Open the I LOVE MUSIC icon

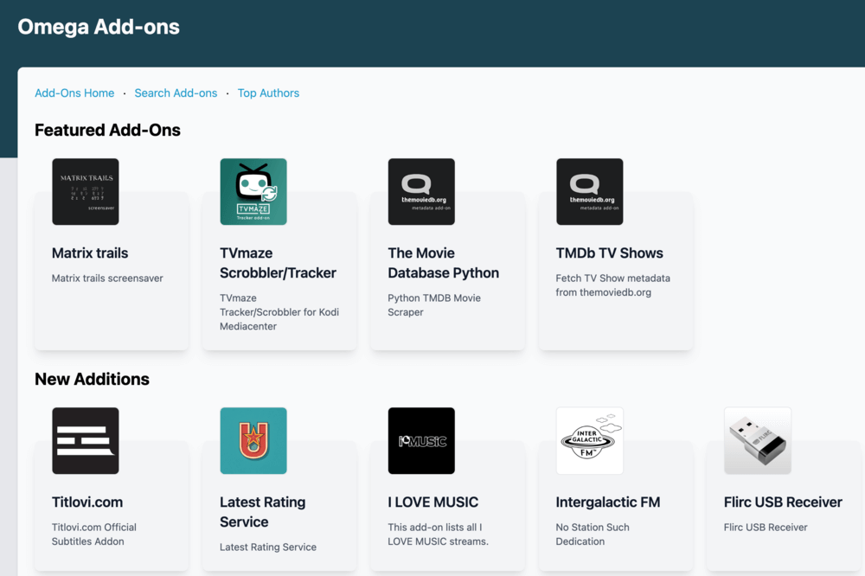click(421, 441)
